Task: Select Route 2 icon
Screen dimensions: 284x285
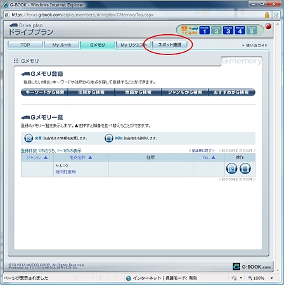Action: (216, 30)
